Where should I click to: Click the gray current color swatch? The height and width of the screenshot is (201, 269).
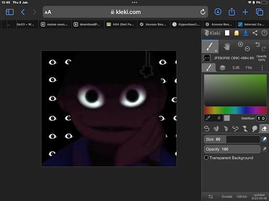coord(227,118)
